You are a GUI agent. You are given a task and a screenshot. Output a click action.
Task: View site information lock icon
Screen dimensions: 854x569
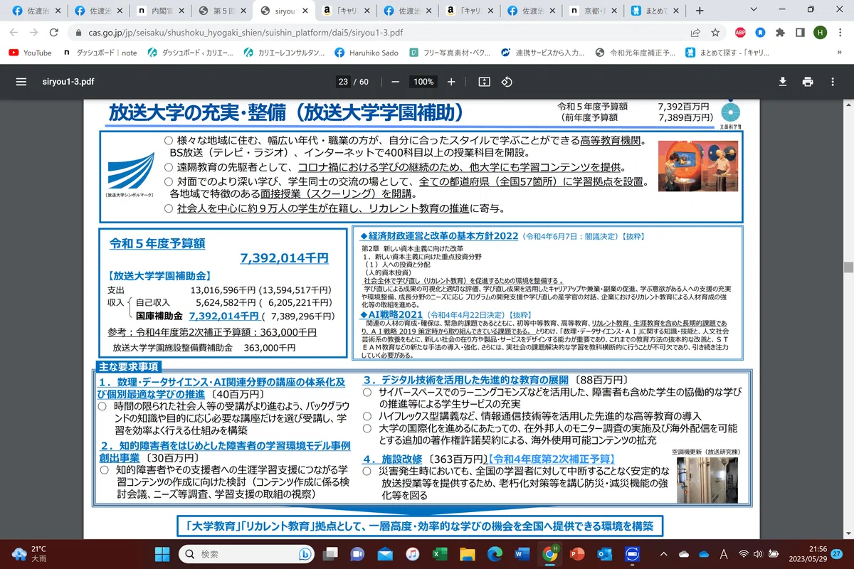pos(78,33)
